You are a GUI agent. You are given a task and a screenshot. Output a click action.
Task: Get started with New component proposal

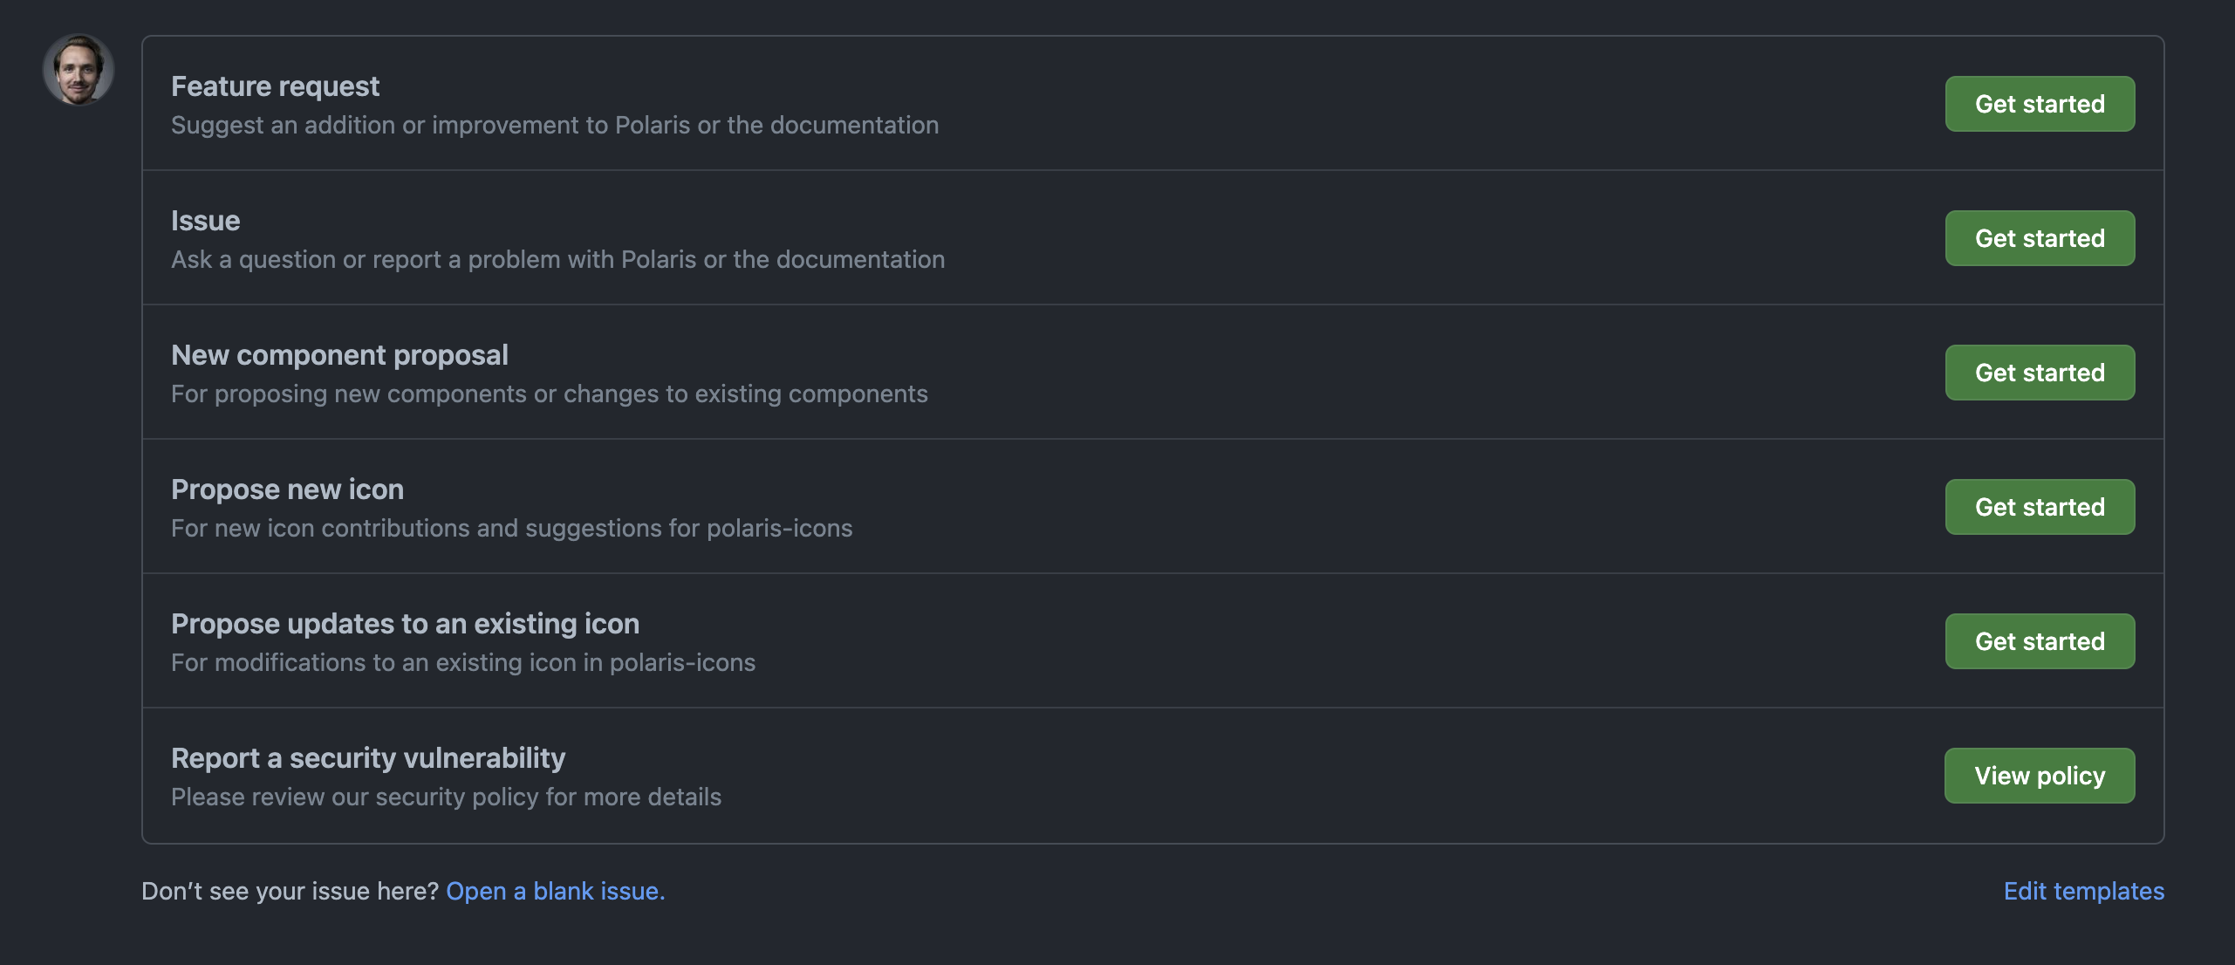click(2039, 373)
